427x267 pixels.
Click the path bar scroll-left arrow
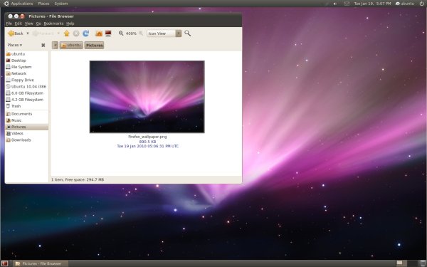coord(55,46)
